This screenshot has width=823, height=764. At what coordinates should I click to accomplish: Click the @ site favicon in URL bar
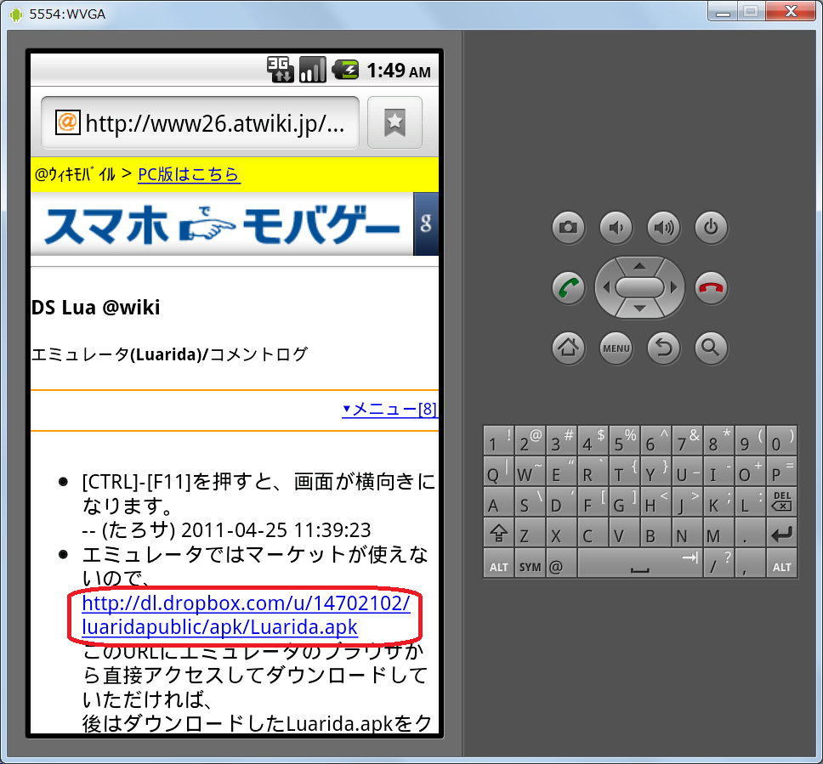(68, 122)
